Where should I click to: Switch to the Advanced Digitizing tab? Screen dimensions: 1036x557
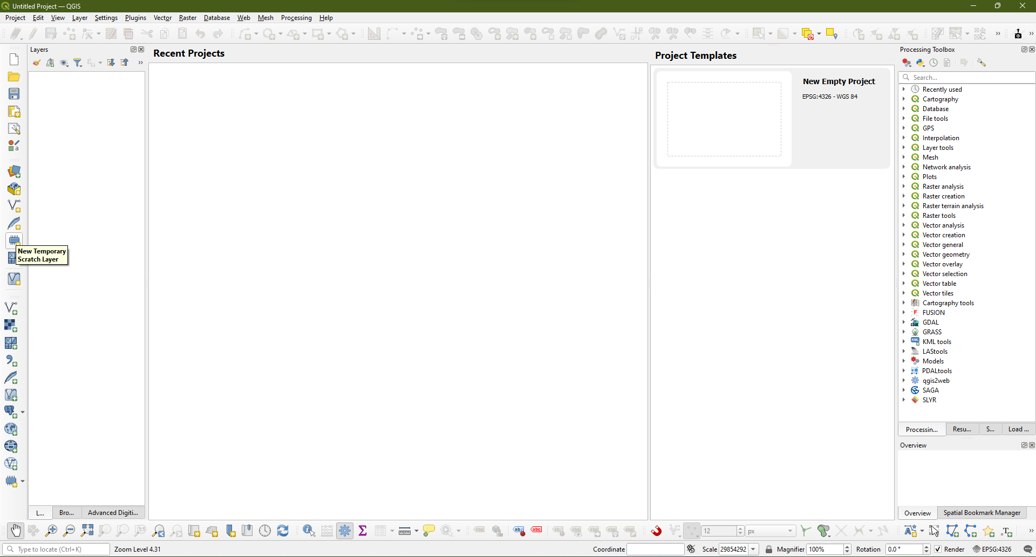[113, 513]
